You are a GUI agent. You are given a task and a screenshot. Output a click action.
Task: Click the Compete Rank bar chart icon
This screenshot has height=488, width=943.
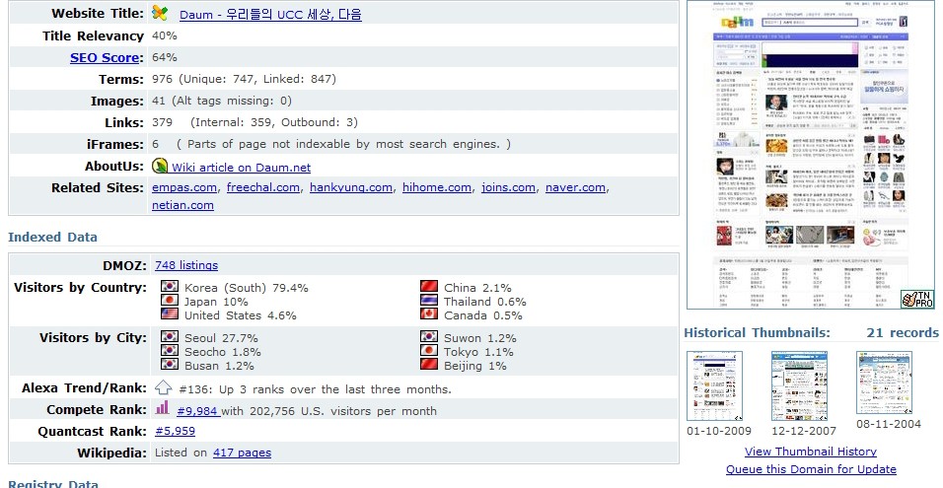point(163,408)
